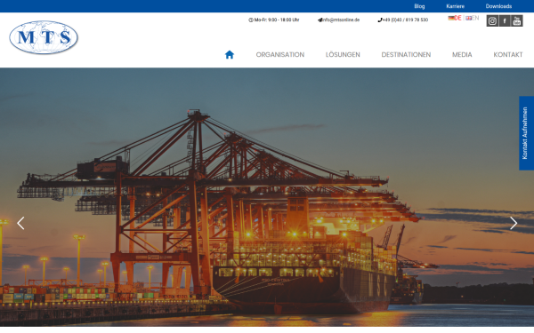Open the Lösungen menu
Viewport: 534px width, 333px height.
coord(343,55)
